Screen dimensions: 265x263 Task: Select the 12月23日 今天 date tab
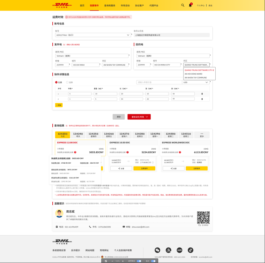click(x=63, y=135)
